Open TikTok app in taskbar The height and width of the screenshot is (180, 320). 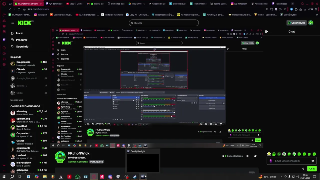[102, 177]
